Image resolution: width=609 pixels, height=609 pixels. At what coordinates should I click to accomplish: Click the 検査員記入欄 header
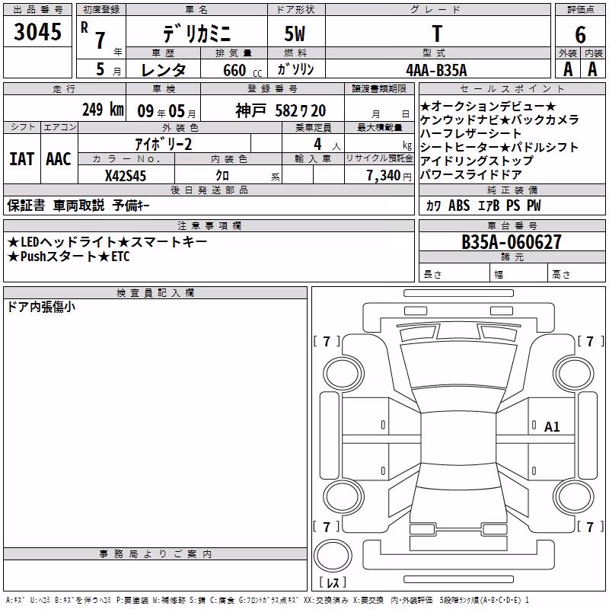tap(155, 293)
